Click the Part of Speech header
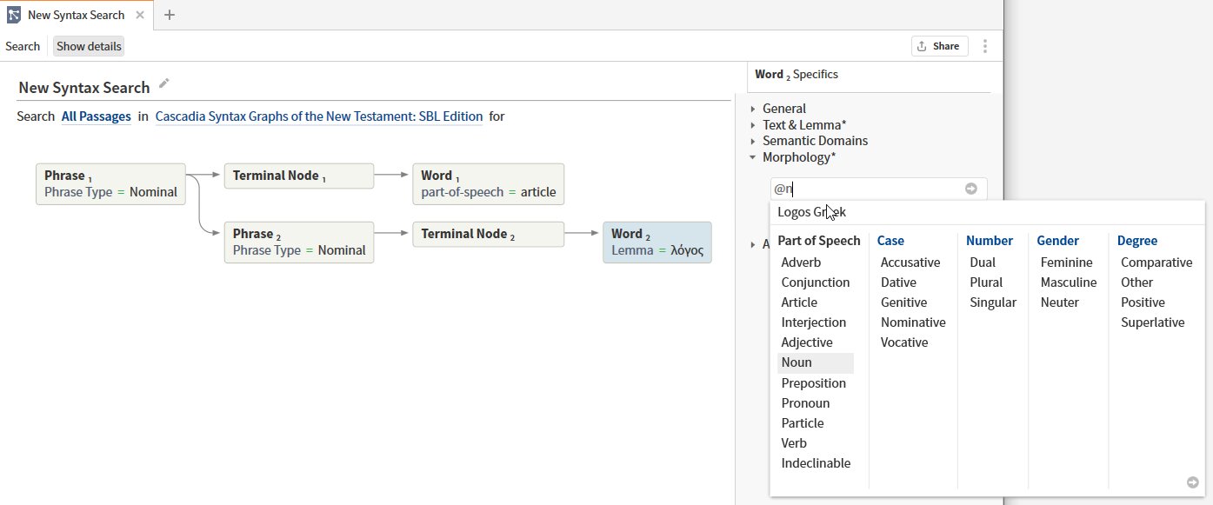This screenshot has width=1213, height=505. pos(819,241)
